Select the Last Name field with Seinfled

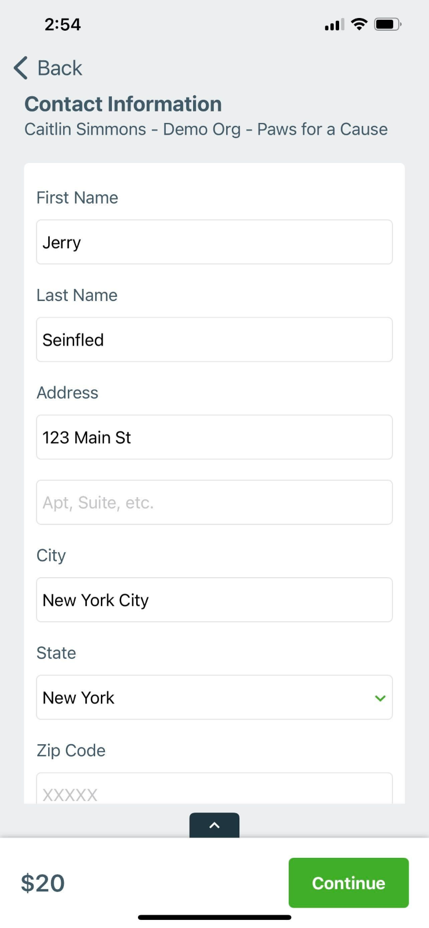tap(214, 339)
